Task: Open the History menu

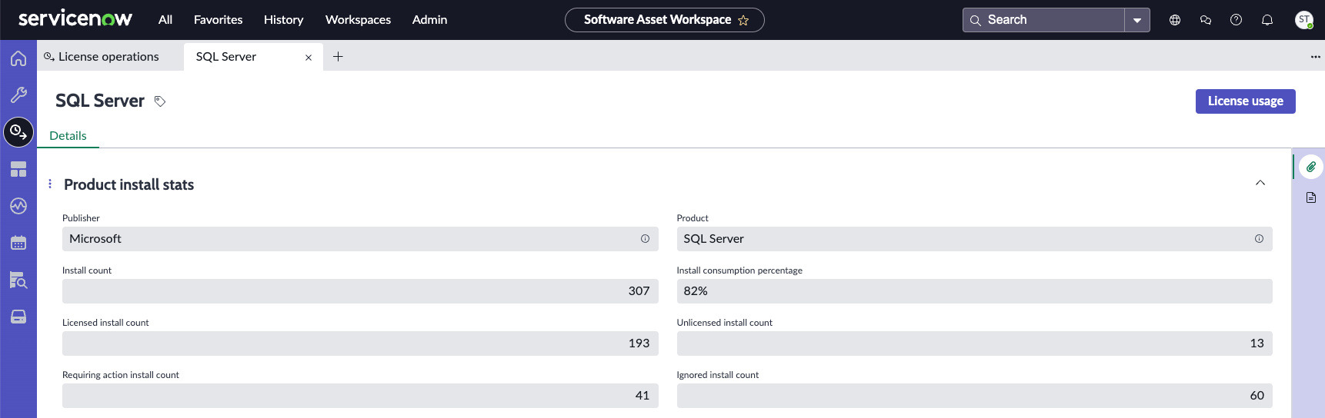Action: [x=283, y=20]
